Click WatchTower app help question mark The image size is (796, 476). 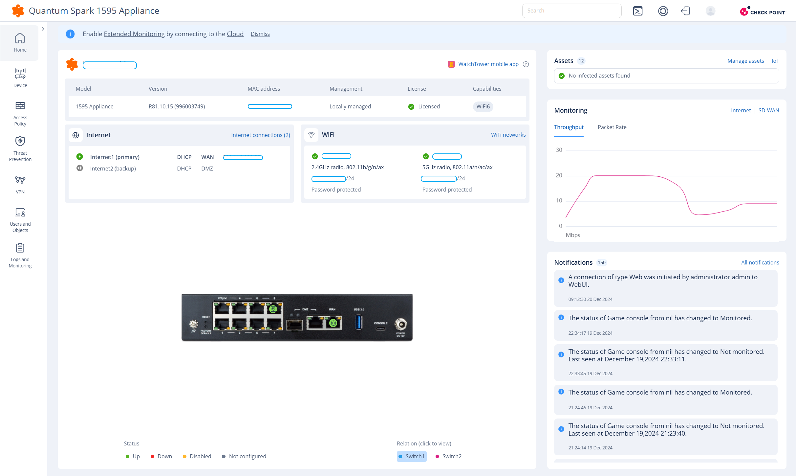[526, 64]
